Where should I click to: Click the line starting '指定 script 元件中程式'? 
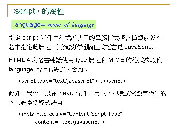(x=87, y=38)
